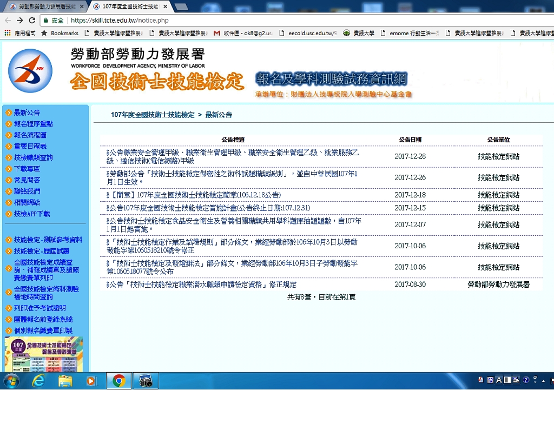Click the browser back arrow button
This screenshot has height=443, width=554.
[8, 21]
